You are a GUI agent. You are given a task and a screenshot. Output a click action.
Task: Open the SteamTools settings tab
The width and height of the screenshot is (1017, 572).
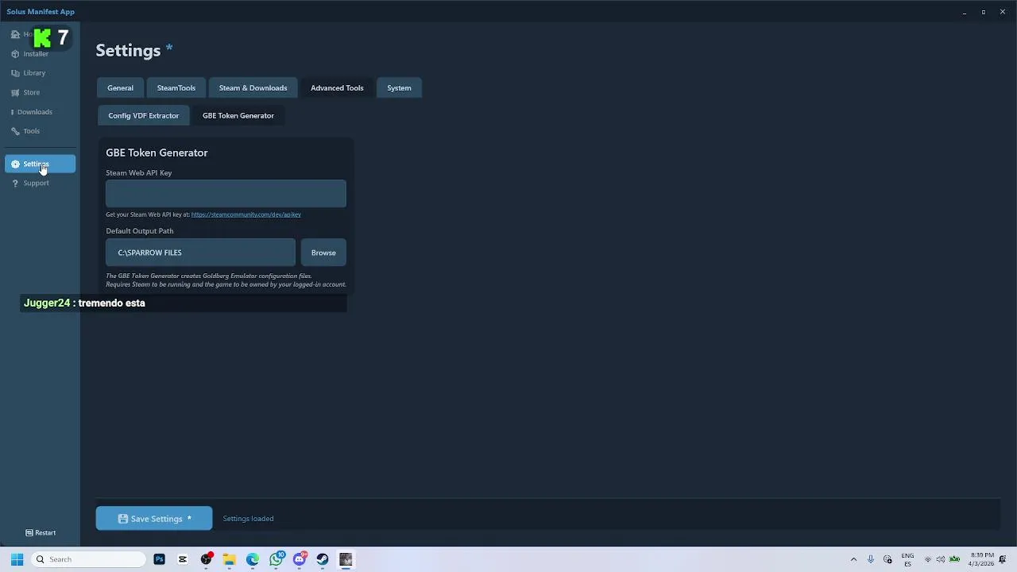176,87
